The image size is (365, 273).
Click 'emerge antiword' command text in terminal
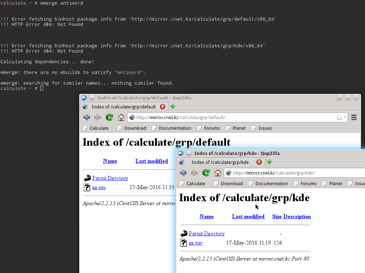point(62,3)
